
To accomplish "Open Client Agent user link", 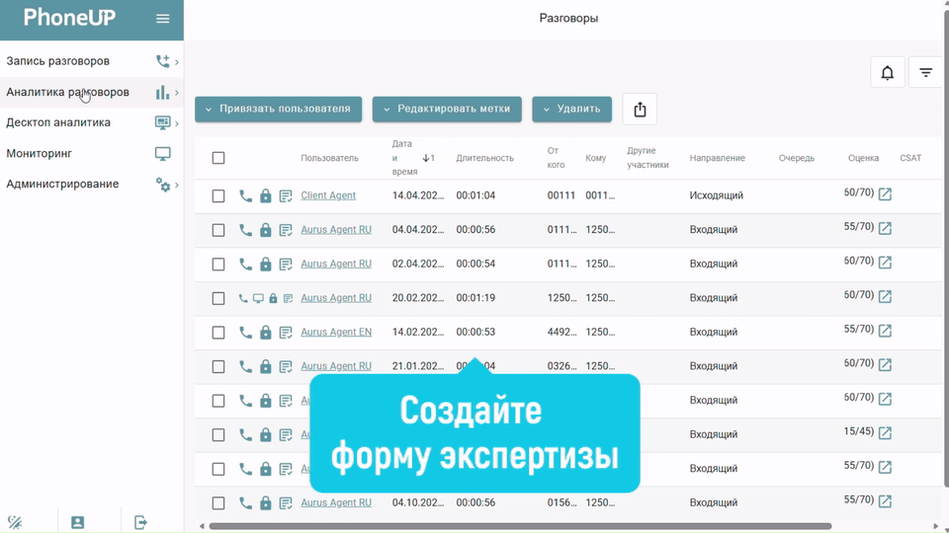I will pos(328,195).
